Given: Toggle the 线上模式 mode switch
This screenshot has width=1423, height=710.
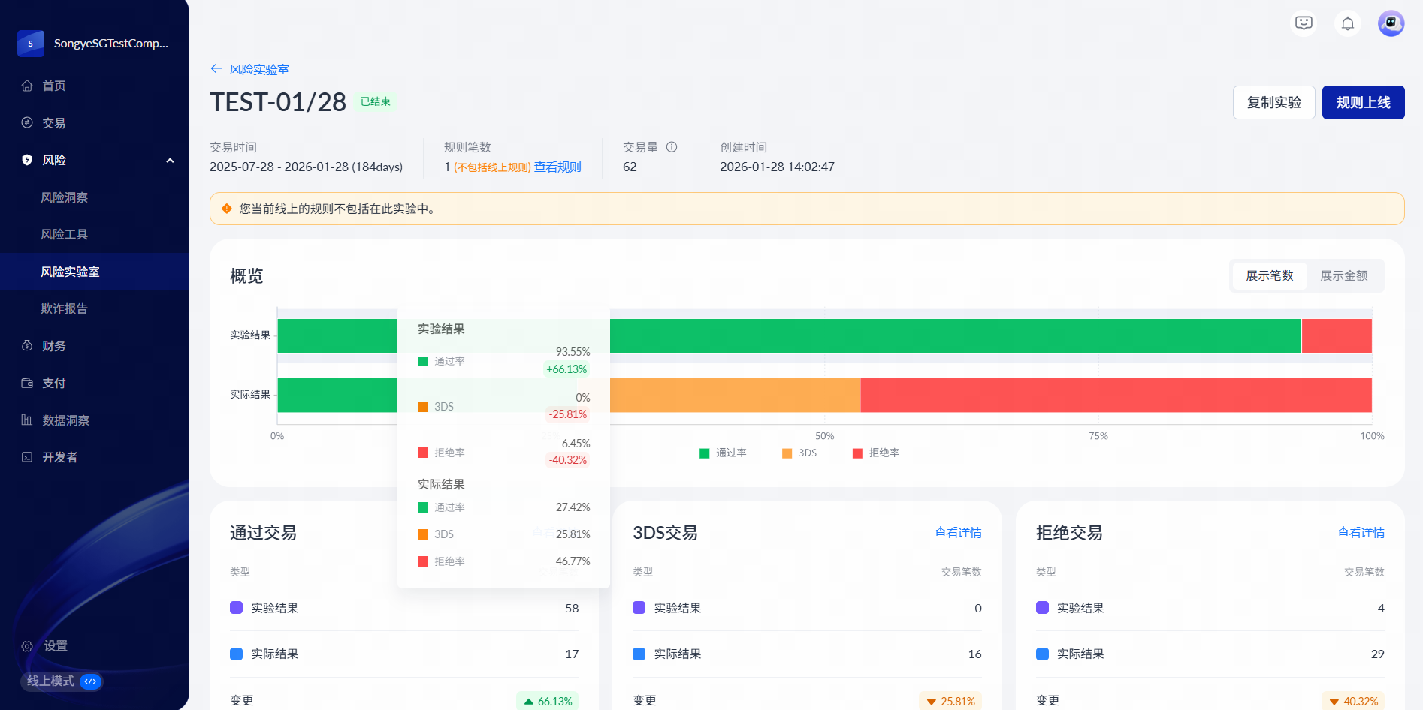Looking at the screenshot, I should tap(90, 681).
